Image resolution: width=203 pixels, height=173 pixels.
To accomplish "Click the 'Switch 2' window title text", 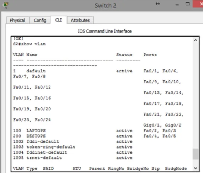I will click(105, 6).
